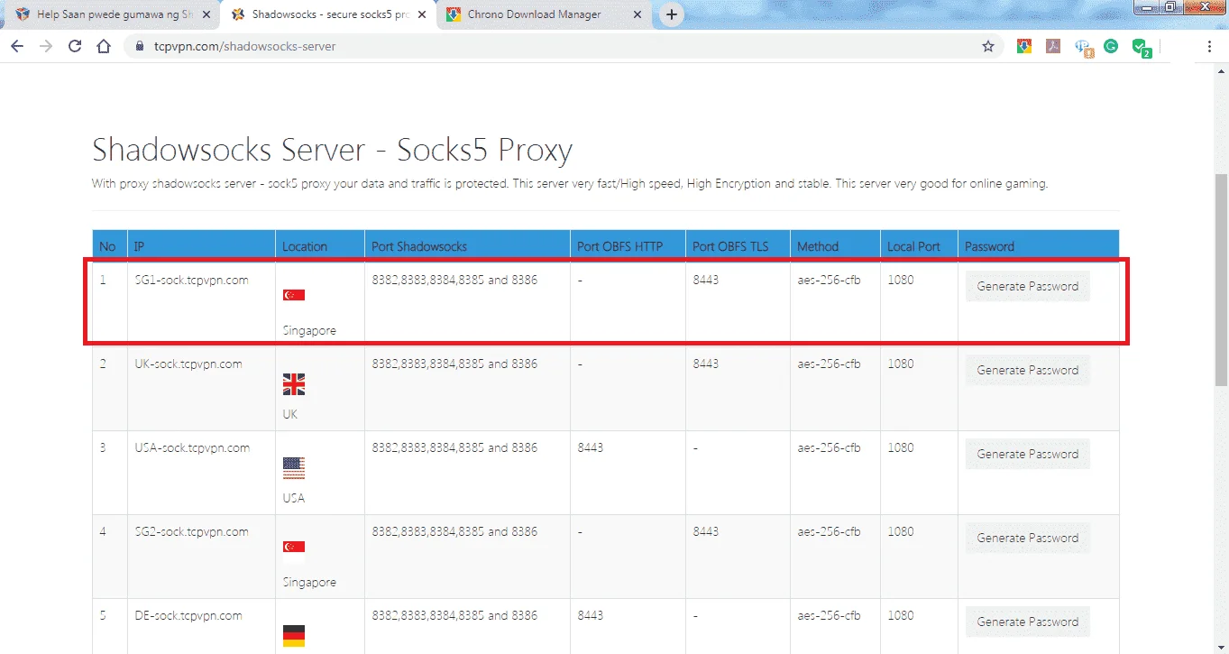Switch to the Chrono Download Manager tab

pyautogui.click(x=545, y=14)
